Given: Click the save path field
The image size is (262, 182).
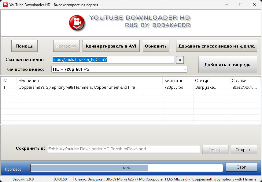Looking at the screenshot, I should coord(124,149).
